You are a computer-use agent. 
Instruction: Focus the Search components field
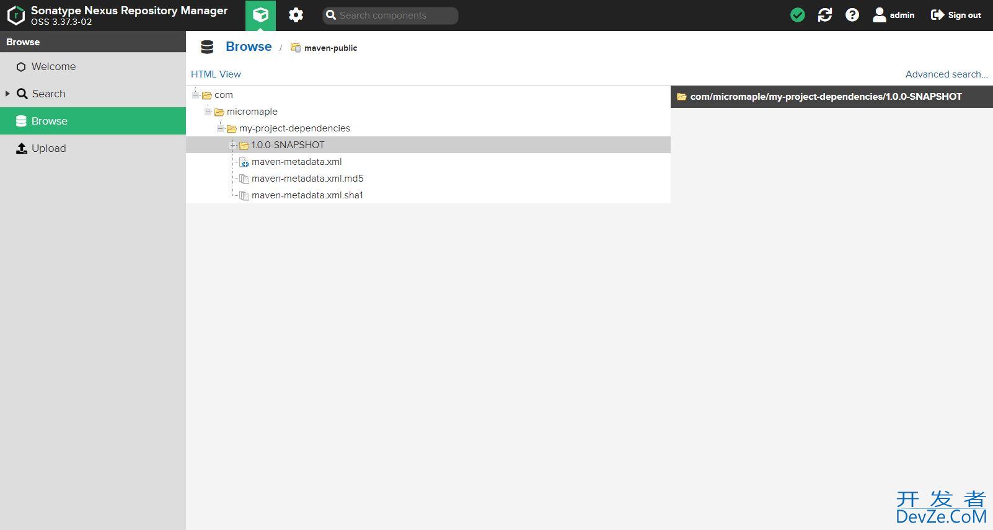391,15
